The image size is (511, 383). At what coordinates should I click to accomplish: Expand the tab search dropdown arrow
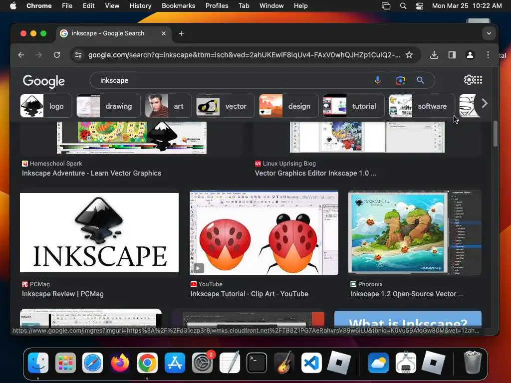(x=489, y=33)
